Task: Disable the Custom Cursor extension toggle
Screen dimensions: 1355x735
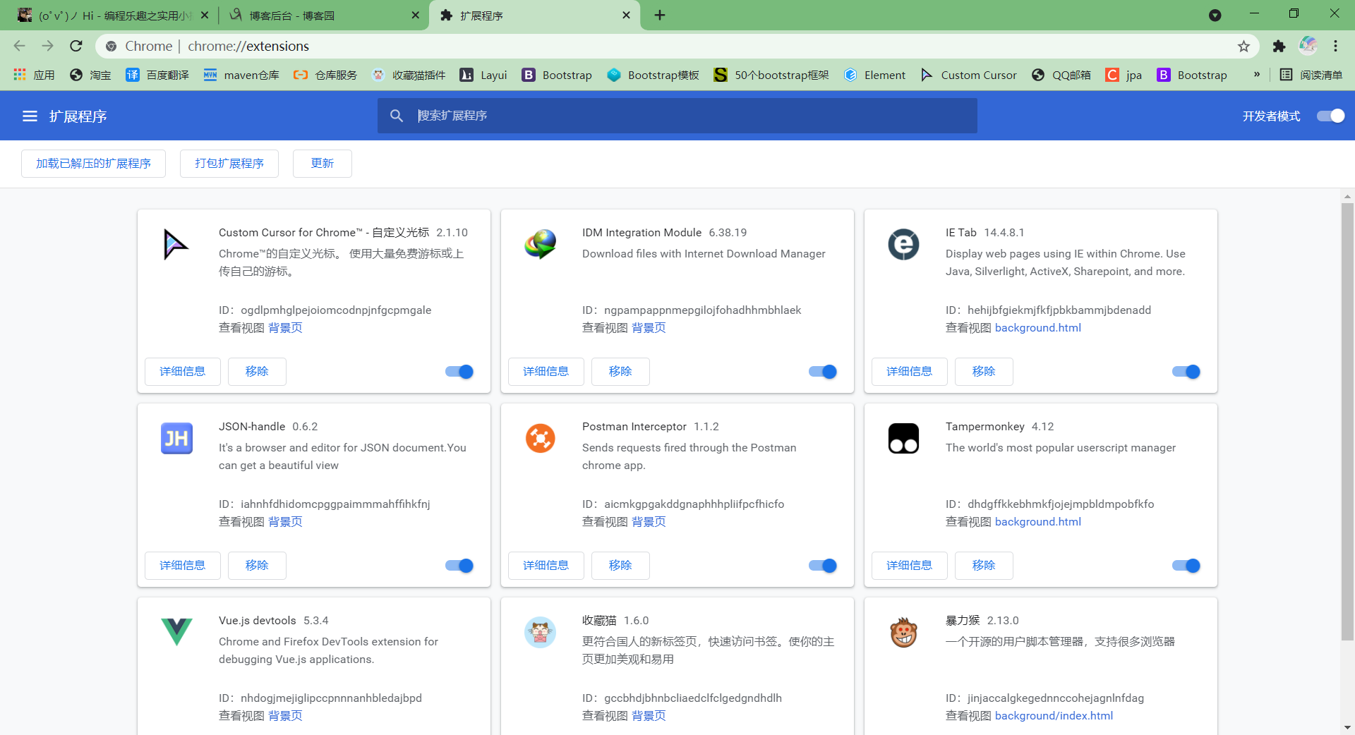Action: [459, 372]
